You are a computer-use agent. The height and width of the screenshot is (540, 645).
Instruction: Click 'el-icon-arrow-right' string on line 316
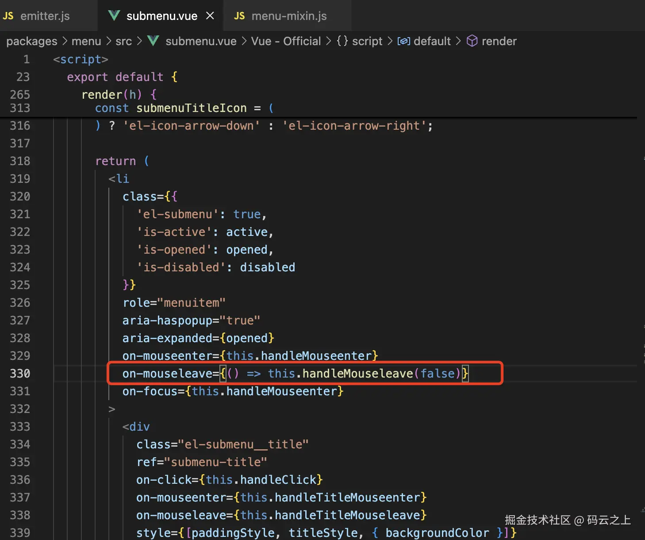click(x=354, y=126)
